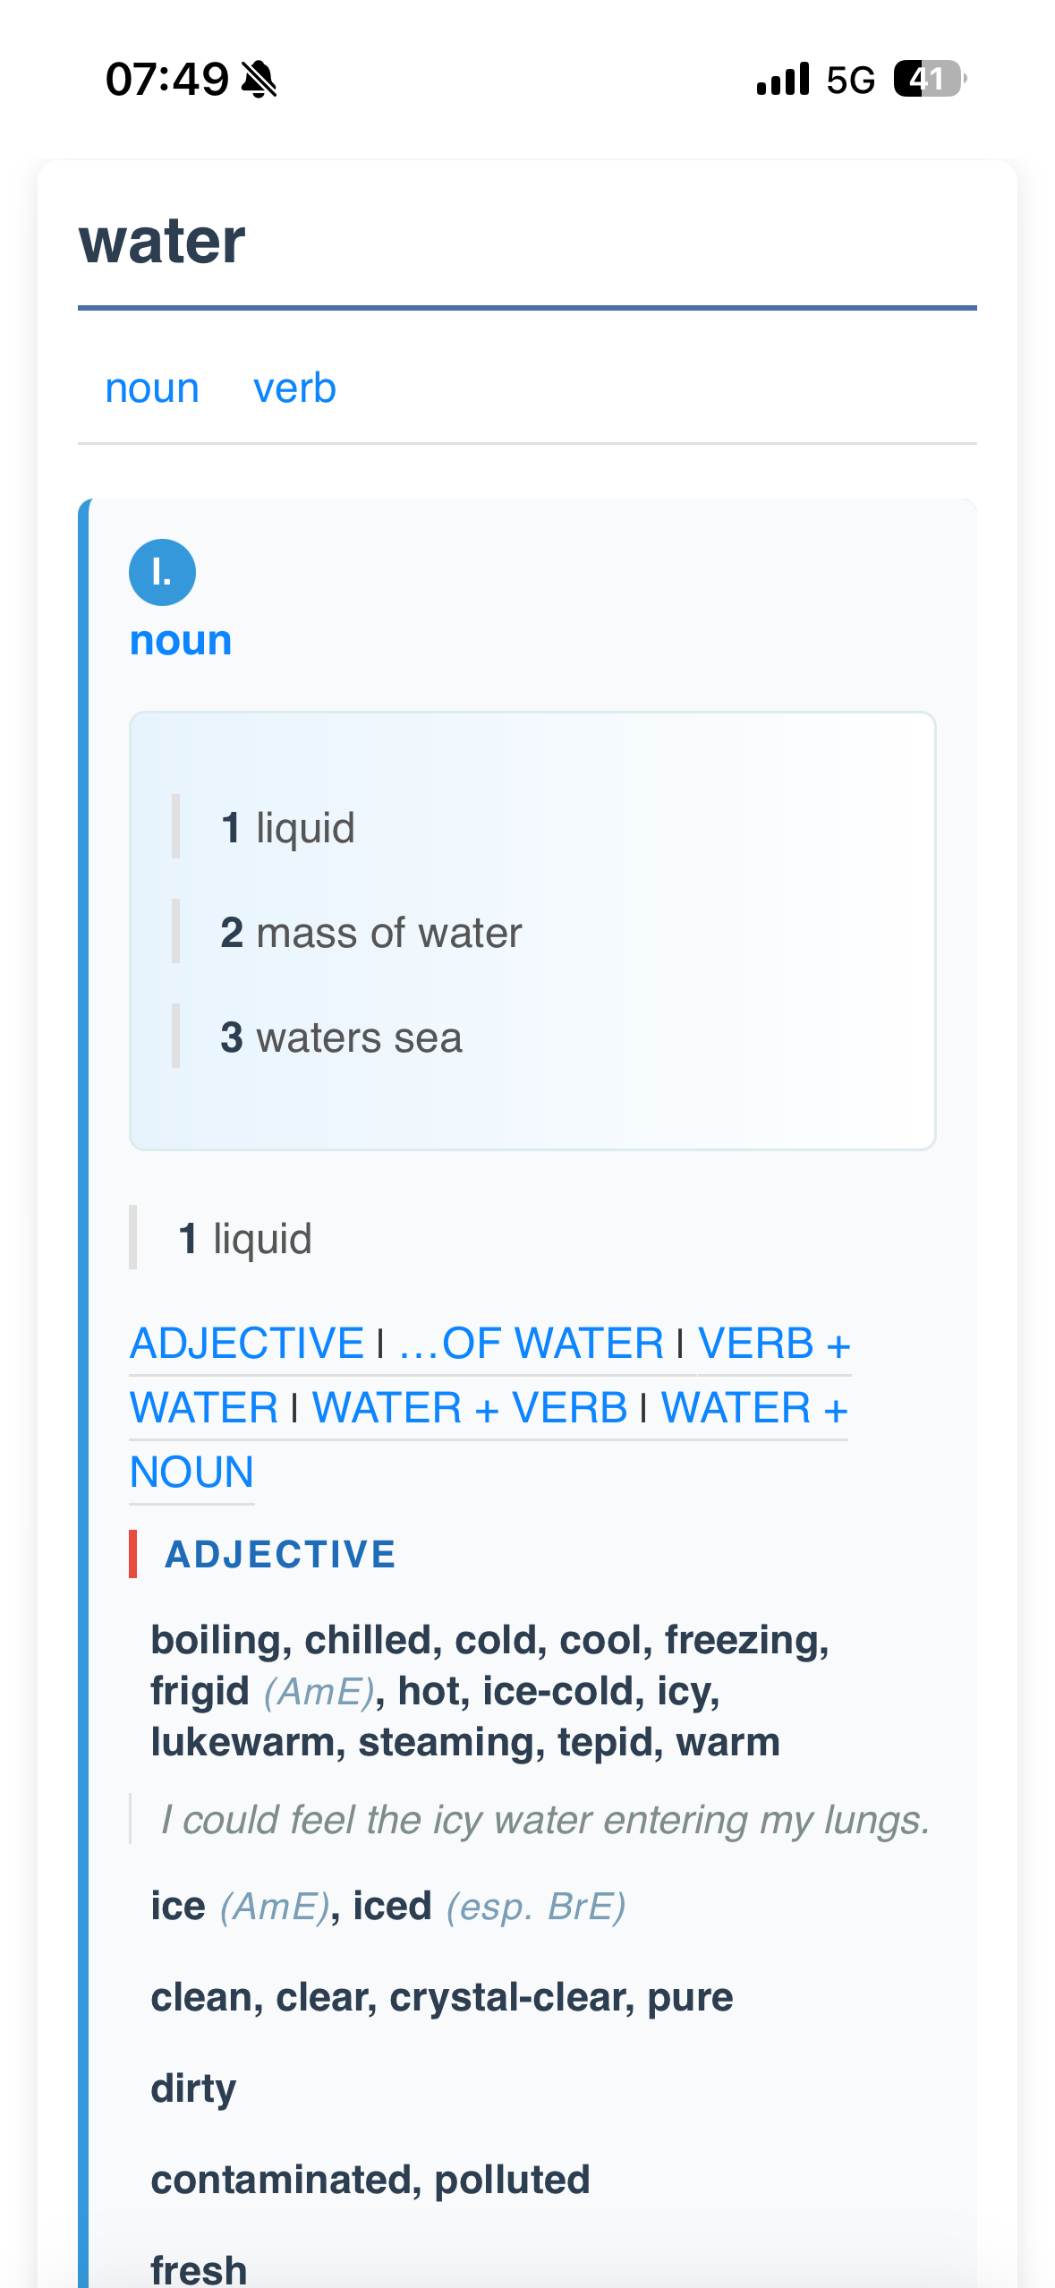The width and height of the screenshot is (1055, 2288).
Task: Tap the battery indicator icon
Action: point(929,80)
